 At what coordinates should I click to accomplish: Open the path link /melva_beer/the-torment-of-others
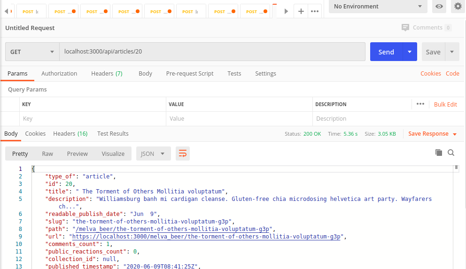click(172, 229)
